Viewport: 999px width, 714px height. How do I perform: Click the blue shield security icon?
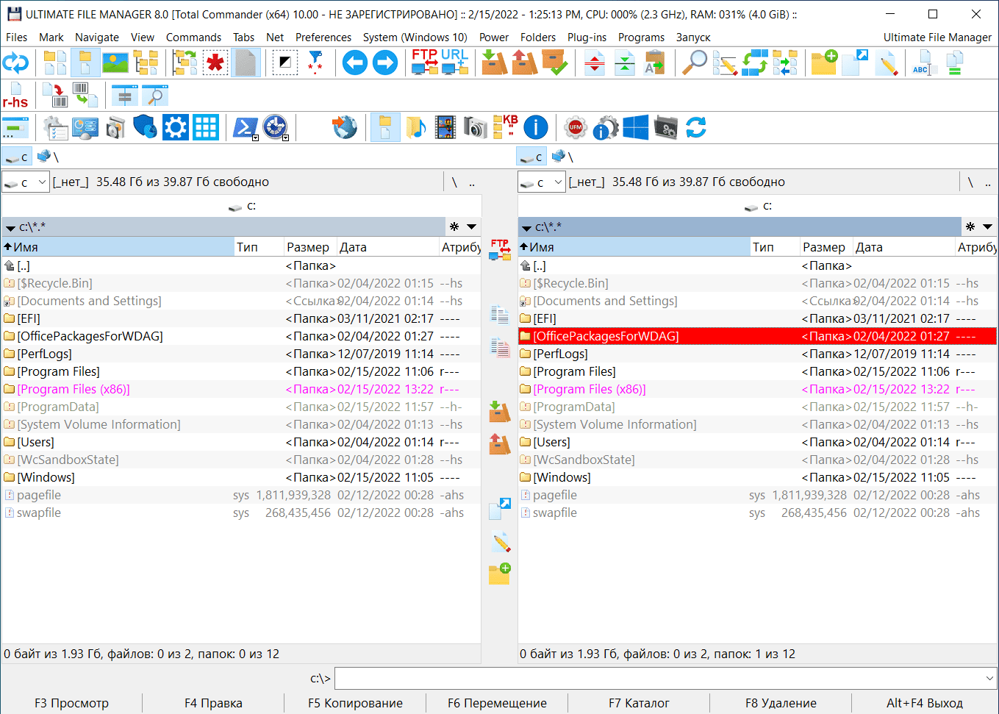coord(146,127)
